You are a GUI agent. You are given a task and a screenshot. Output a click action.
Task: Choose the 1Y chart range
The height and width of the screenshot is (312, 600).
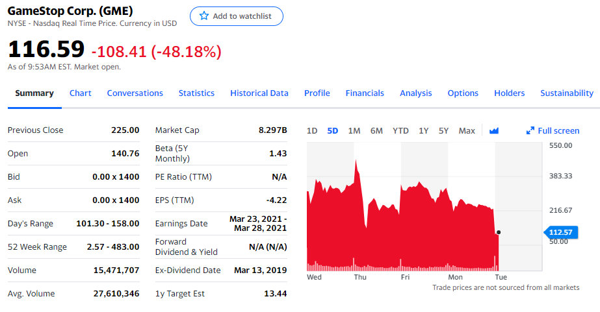click(x=423, y=130)
